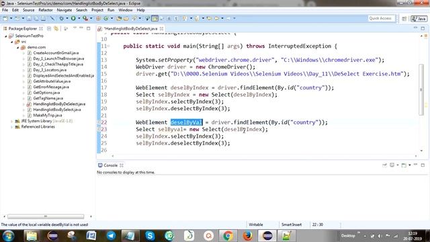
Task: Collapse the main method at line 11
Action: click(x=109, y=46)
